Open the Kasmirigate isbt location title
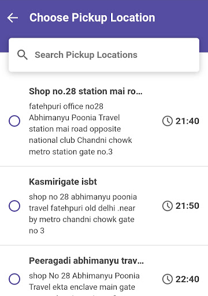This screenshot has height=296, width=208. 63,182
